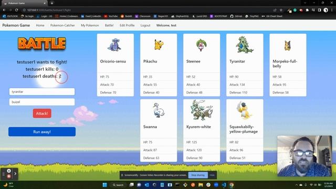
Task: Click the Screencastify red record button
Action: pyautogui.click(x=9, y=176)
